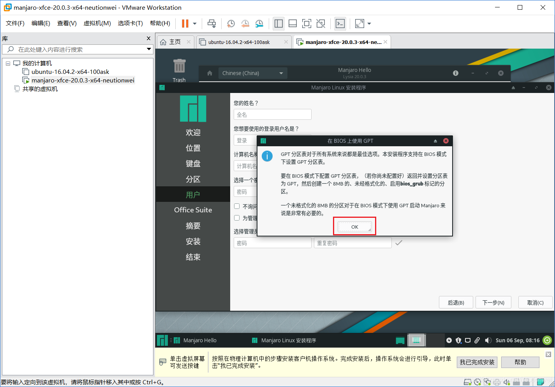This screenshot has height=387, width=555.
Task: Click the 下一步(N) next button
Action: 493,303
